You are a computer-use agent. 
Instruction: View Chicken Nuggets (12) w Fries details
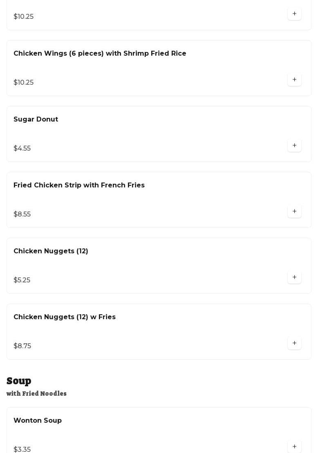pyautogui.click(x=65, y=317)
